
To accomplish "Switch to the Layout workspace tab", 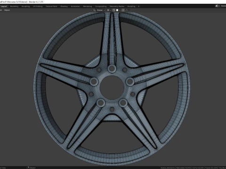I will coord(4,7).
